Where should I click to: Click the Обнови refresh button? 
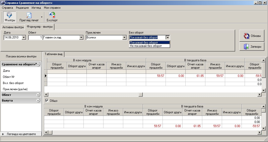[x=252, y=36]
